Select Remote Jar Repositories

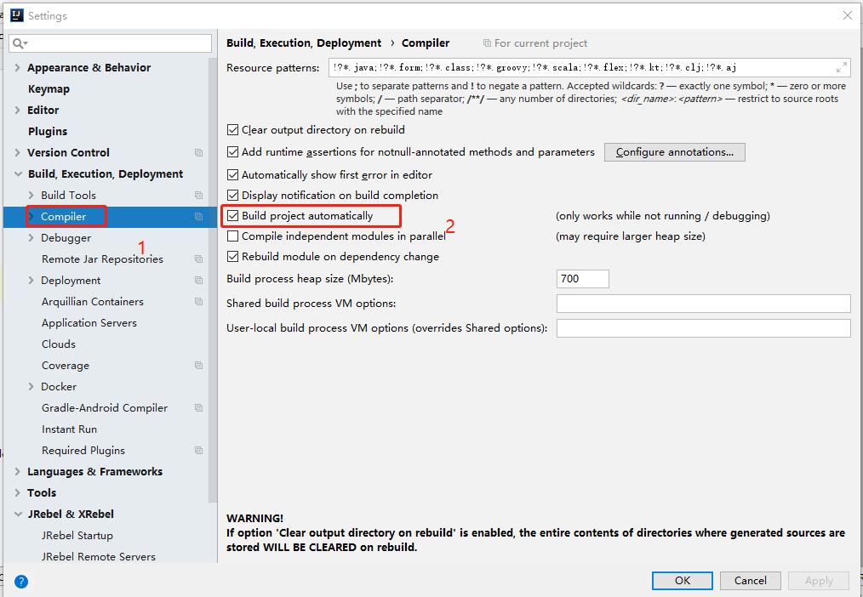102,259
